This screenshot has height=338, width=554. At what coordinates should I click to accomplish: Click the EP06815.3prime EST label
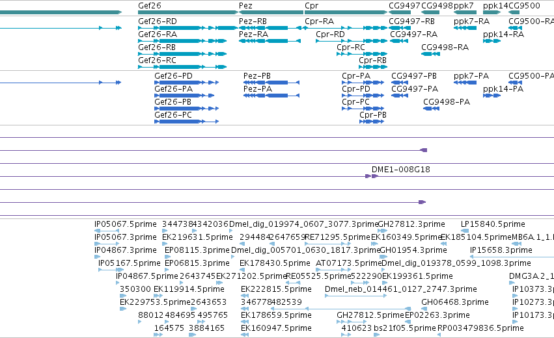(197, 263)
